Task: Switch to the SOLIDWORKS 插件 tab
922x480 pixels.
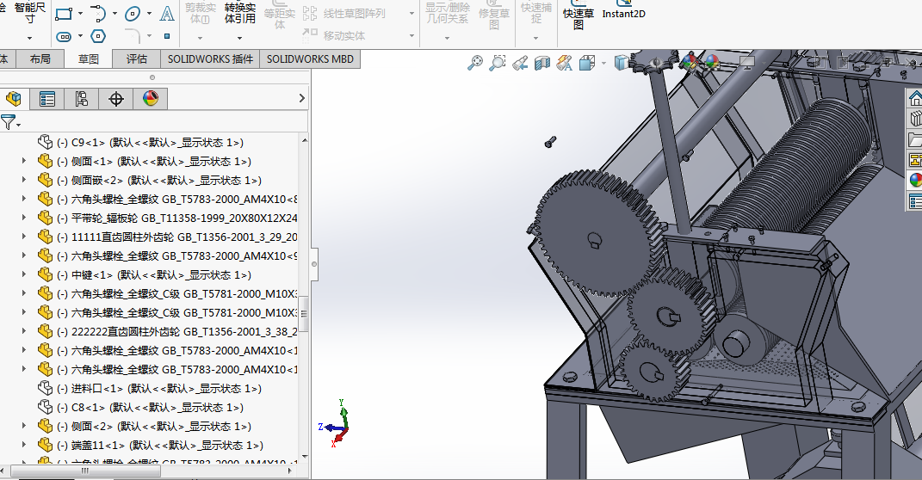Action: pos(210,59)
